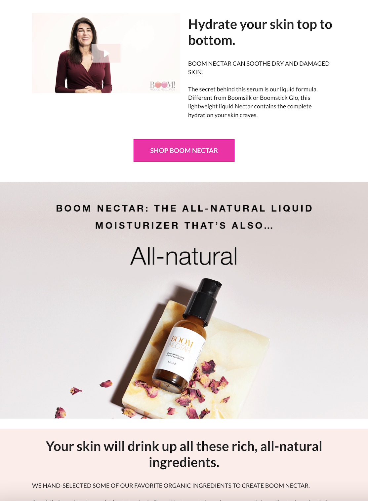Click the 'MOISTURIZER THAT'S ALSO…' banner line
368x501 pixels.
pos(184,226)
